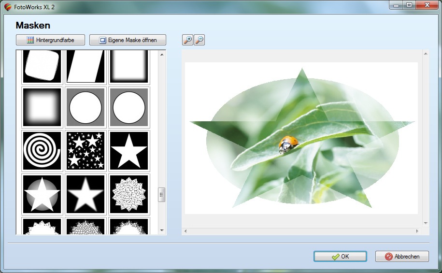Viewport: 442px width, 273px height.
Task: Click mask list scroll down arrow
Action: click(x=162, y=230)
